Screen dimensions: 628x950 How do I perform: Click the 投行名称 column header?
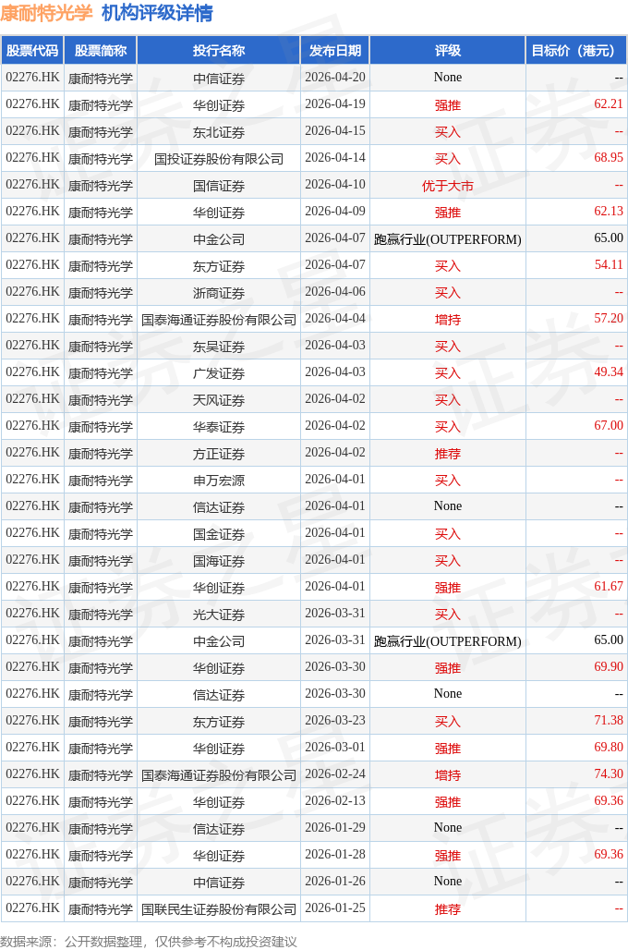[x=219, y=50]
